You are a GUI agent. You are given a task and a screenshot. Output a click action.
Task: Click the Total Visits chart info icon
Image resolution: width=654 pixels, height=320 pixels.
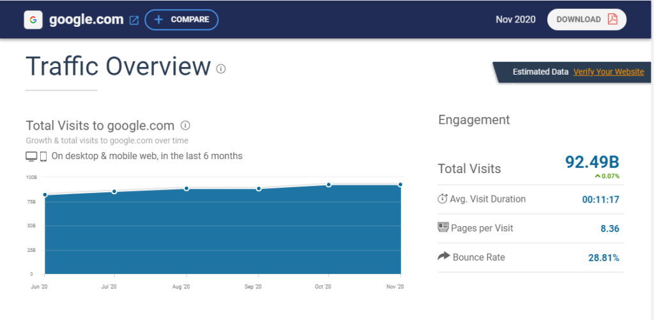pyautogui.click(x=185, y=125)
